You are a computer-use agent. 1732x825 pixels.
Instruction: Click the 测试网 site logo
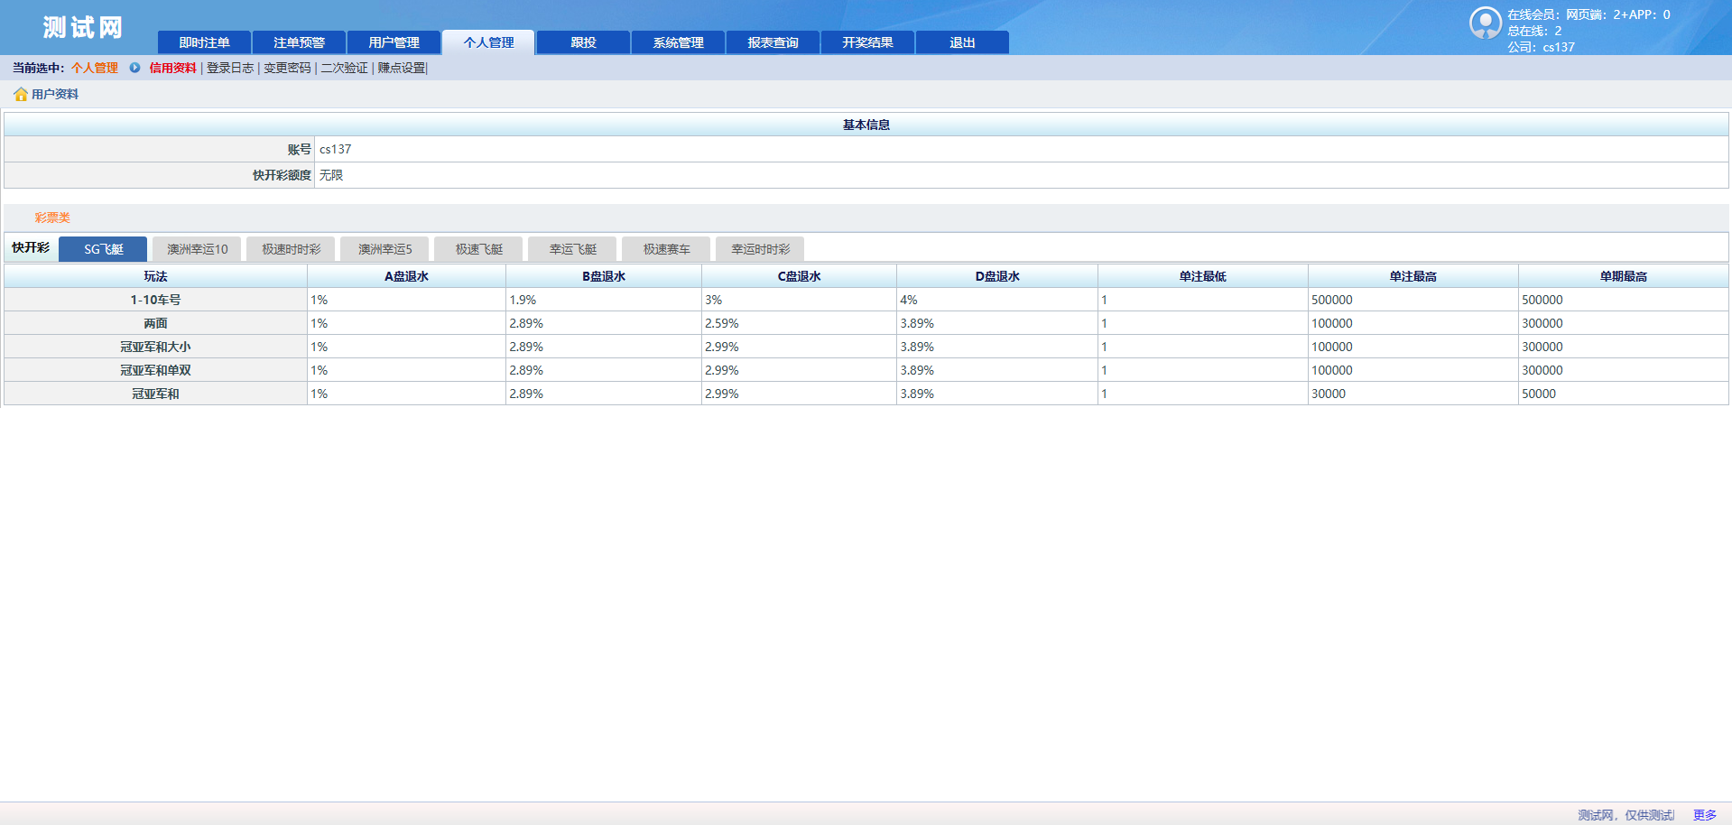(x=82, y=28)
